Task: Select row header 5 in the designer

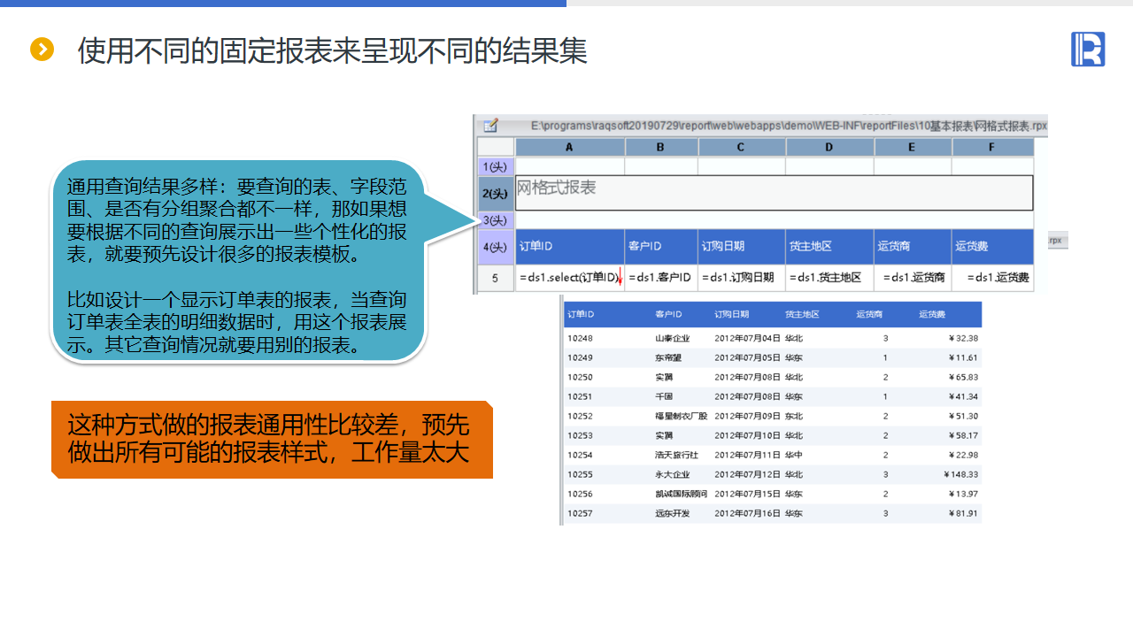Action: tap(495, 278)
